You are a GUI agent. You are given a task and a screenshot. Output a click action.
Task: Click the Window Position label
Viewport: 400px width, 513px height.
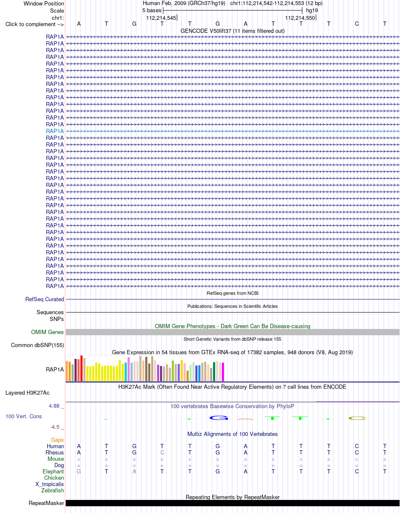pos(44,4)
